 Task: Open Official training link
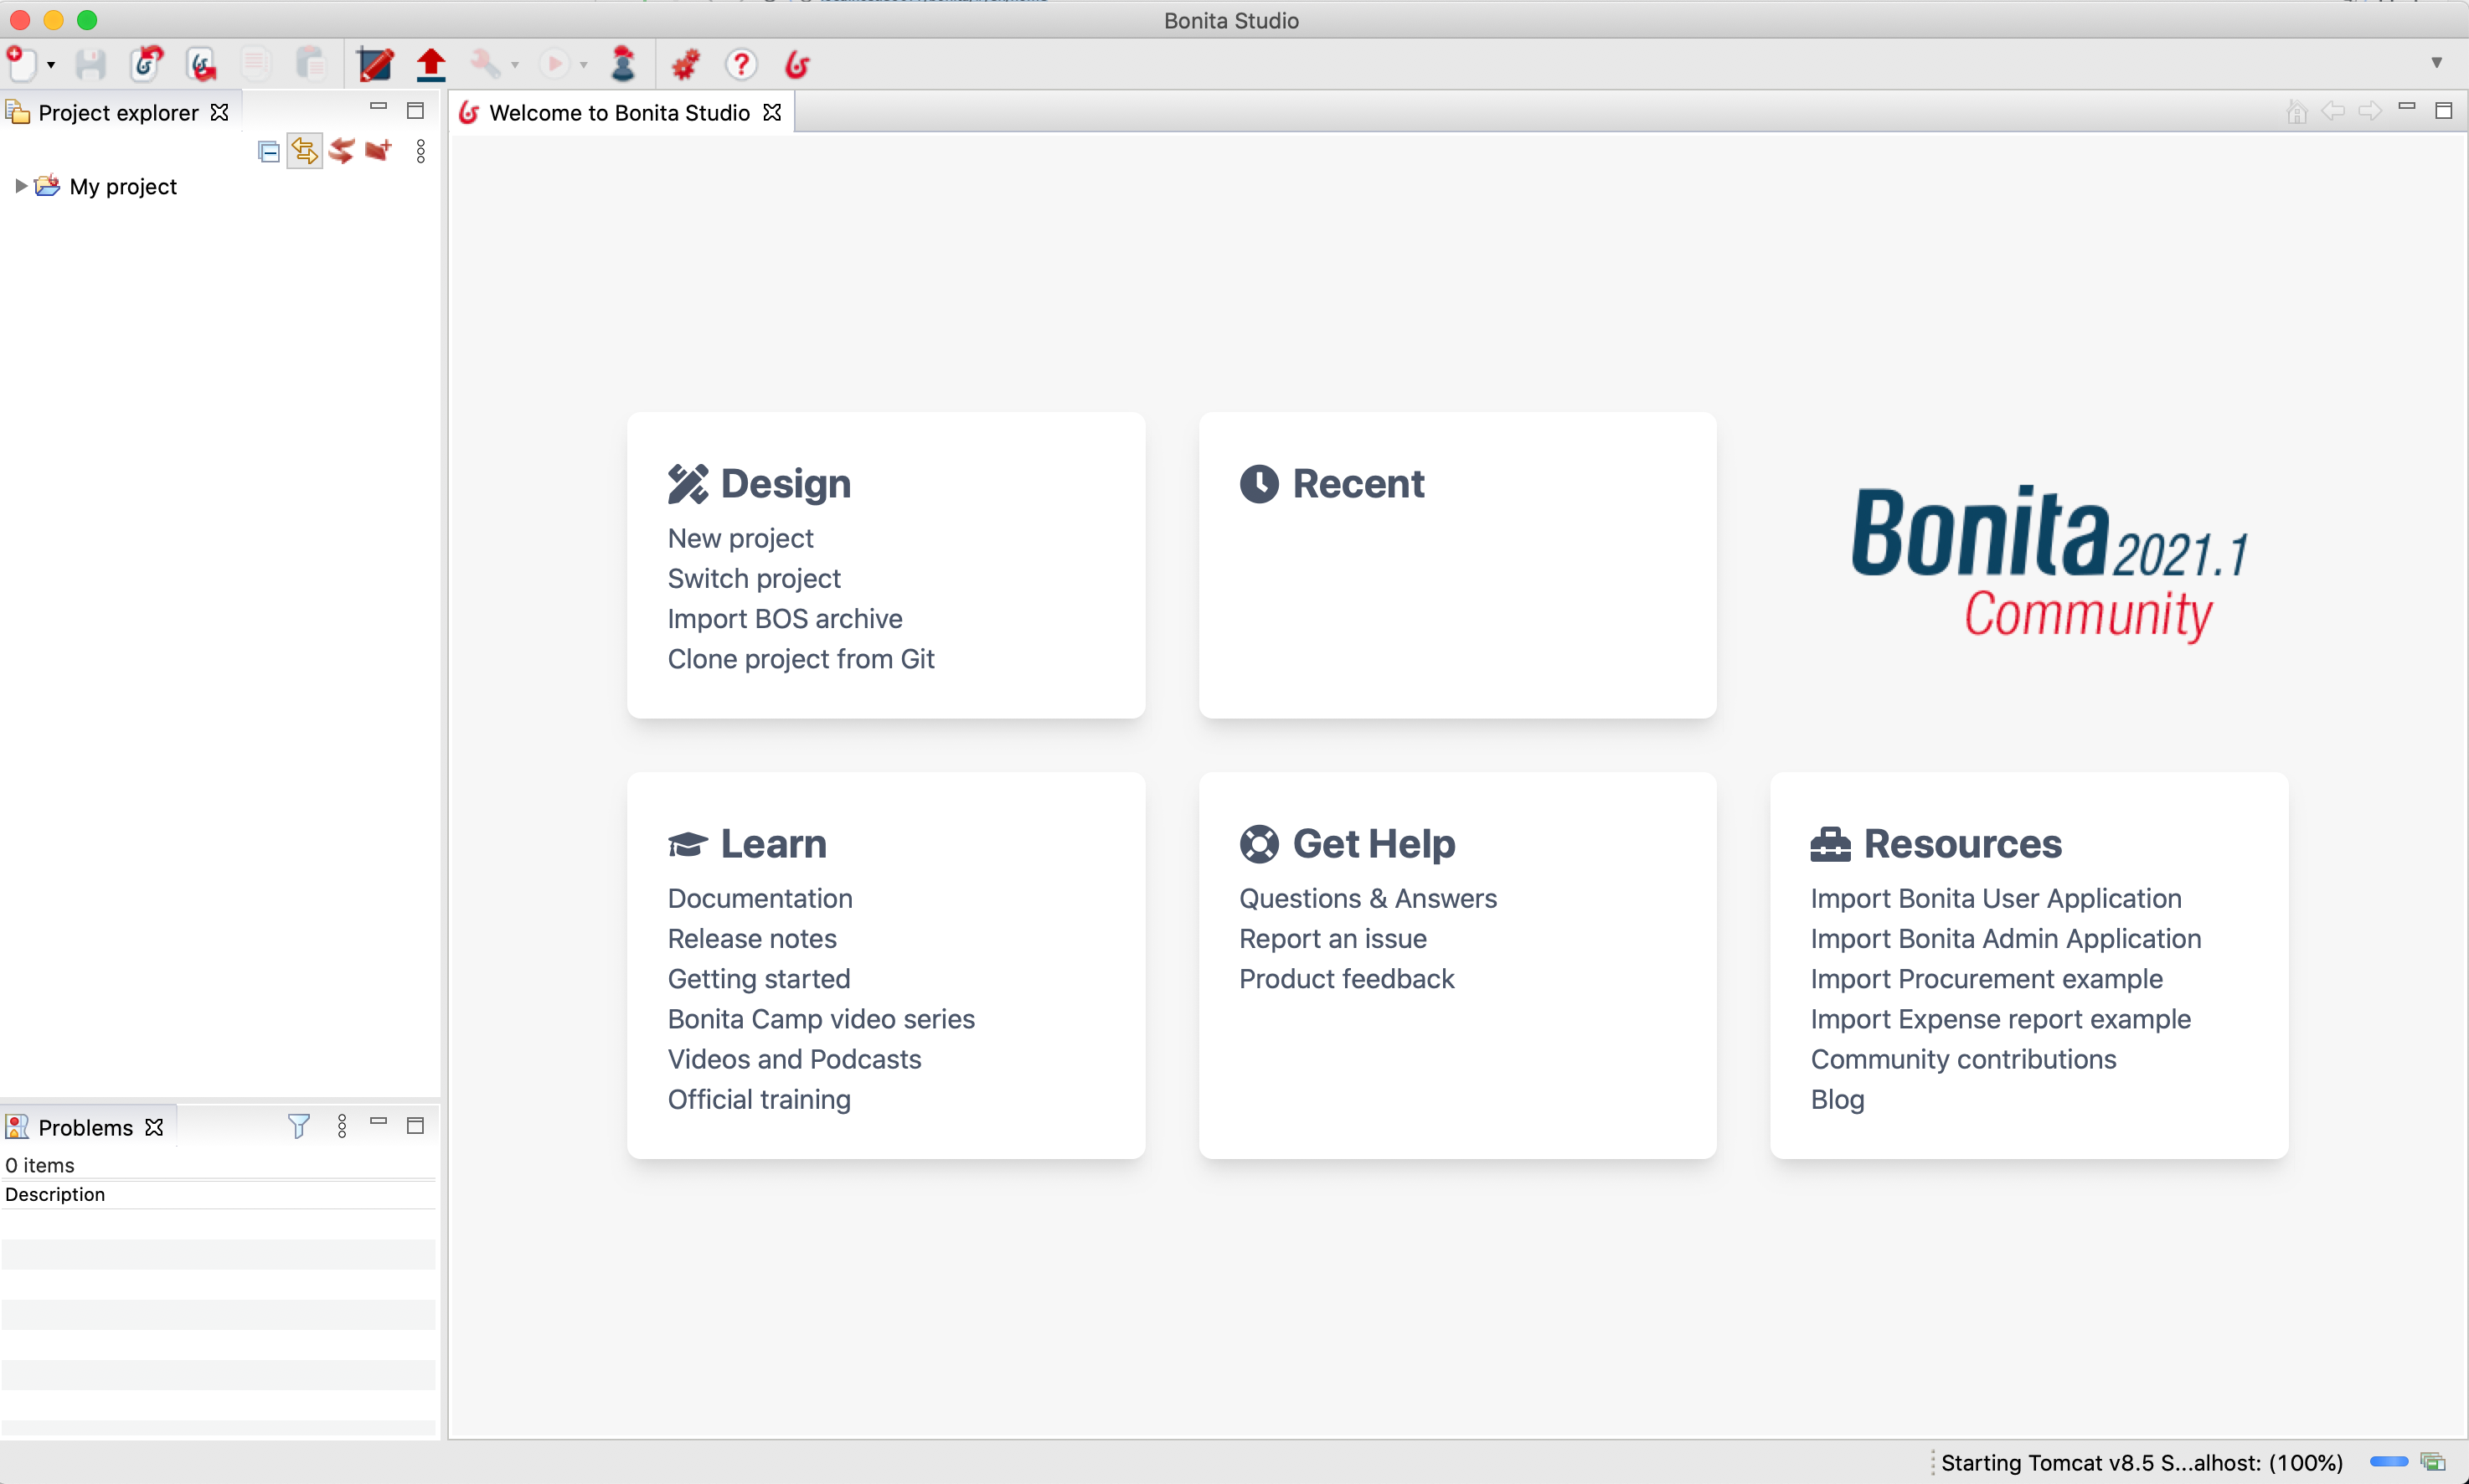pos(759,1099)
